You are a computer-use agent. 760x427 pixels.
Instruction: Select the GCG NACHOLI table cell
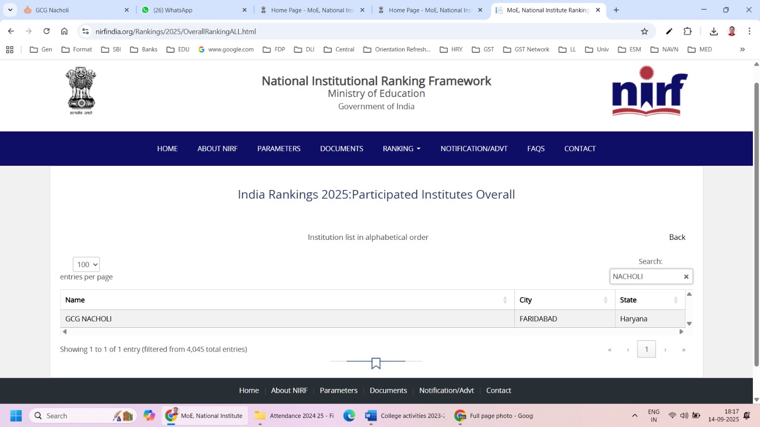point(287,319)
